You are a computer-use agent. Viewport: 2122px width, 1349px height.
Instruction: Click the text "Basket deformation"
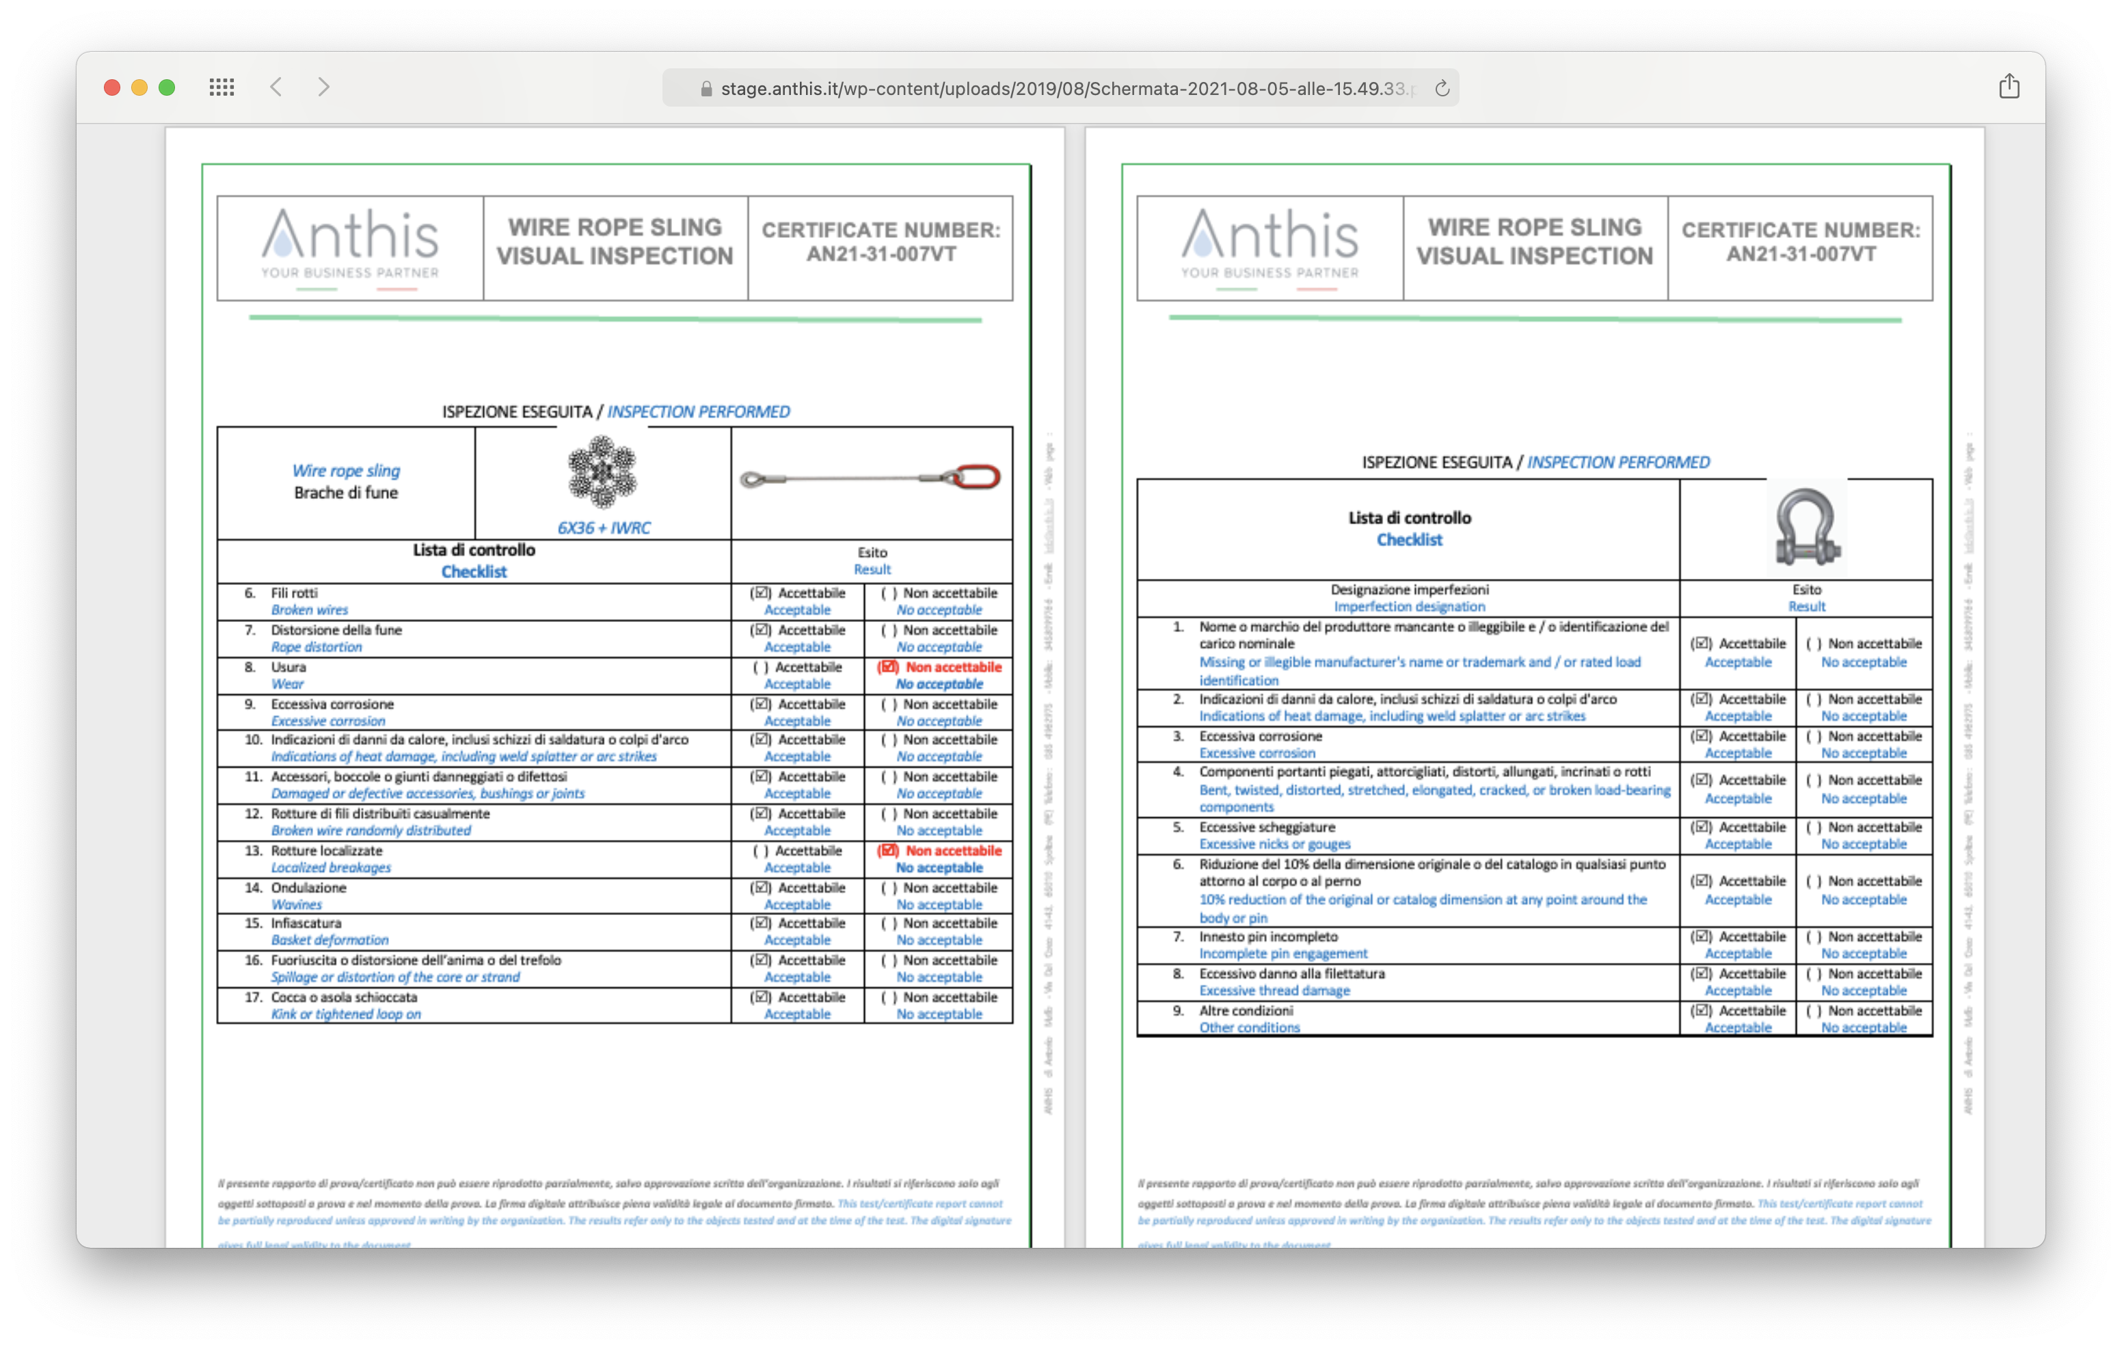click(x=330, y=939)
